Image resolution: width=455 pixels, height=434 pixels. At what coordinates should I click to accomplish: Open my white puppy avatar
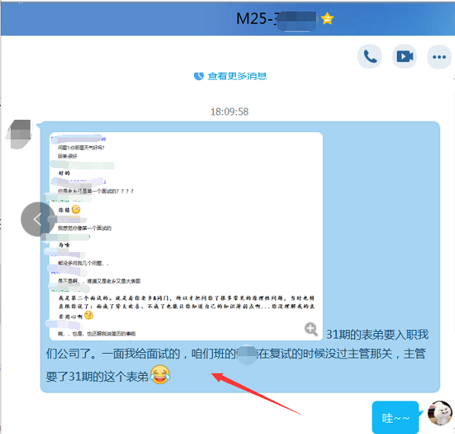pos(440,413)
